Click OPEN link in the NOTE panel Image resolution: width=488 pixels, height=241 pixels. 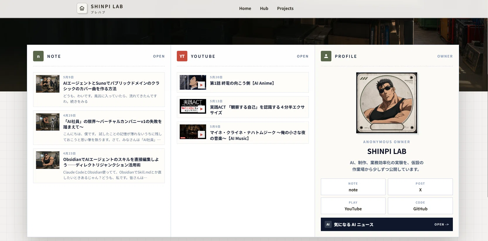[x=159, y=56]
